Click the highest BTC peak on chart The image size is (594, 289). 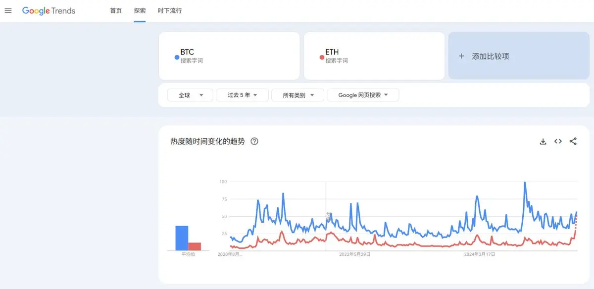point(525,183)
